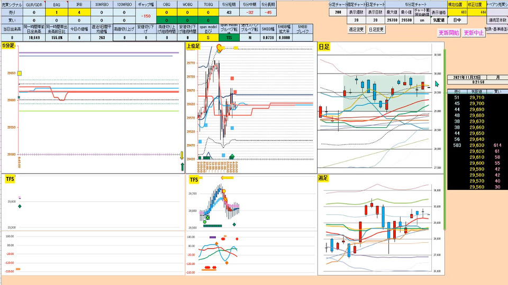This screenshot has height=285, width=508.
Task: Click the TFS label in the middle panel
Action: click(194, 180)
